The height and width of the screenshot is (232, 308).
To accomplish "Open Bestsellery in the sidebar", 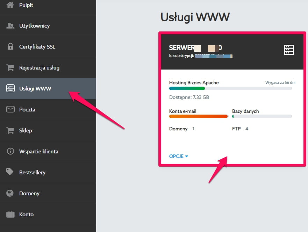I will tap(48, 173).
